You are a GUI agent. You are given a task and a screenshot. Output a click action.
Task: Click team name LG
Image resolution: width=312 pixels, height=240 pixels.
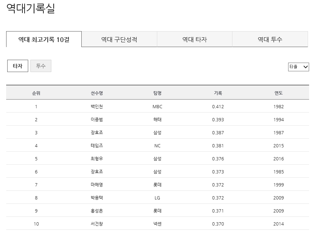[157, 198]
